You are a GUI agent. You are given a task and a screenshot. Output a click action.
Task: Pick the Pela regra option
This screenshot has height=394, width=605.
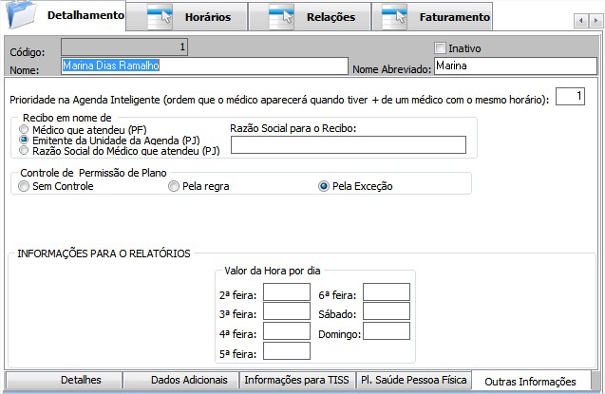point(174,186)
